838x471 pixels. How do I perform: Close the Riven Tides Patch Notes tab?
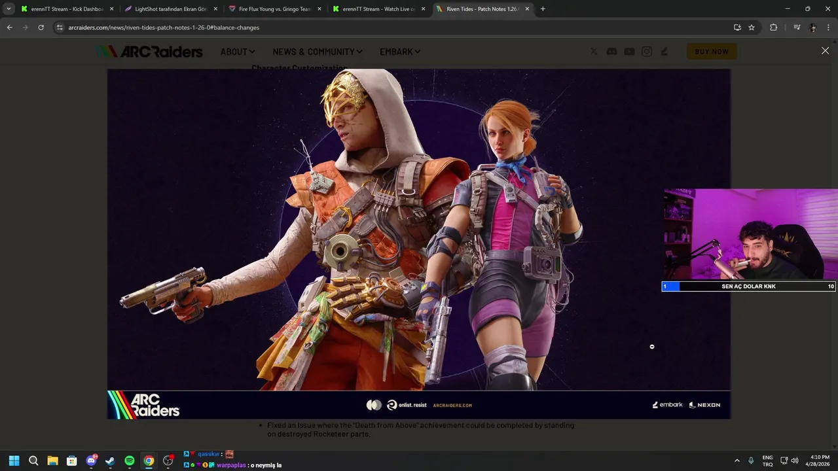527,9
